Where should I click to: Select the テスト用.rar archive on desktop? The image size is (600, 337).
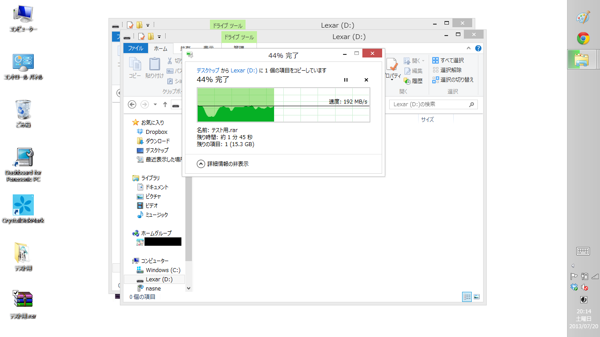pyautogui.click(x=23, y=305)
